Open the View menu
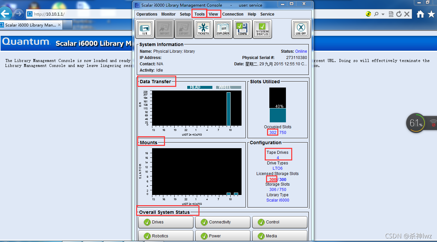437x242 pixels. tap(213, 14)
